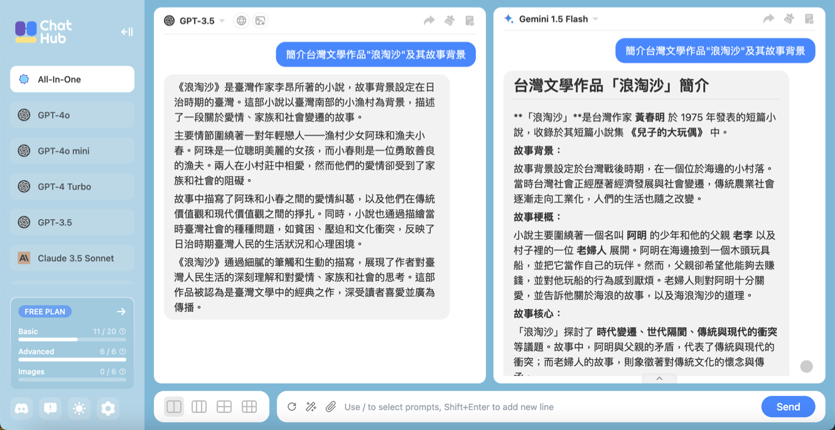835x430 pixels.
Task: Click the ChatHub logo
Action: coord(44,31)
